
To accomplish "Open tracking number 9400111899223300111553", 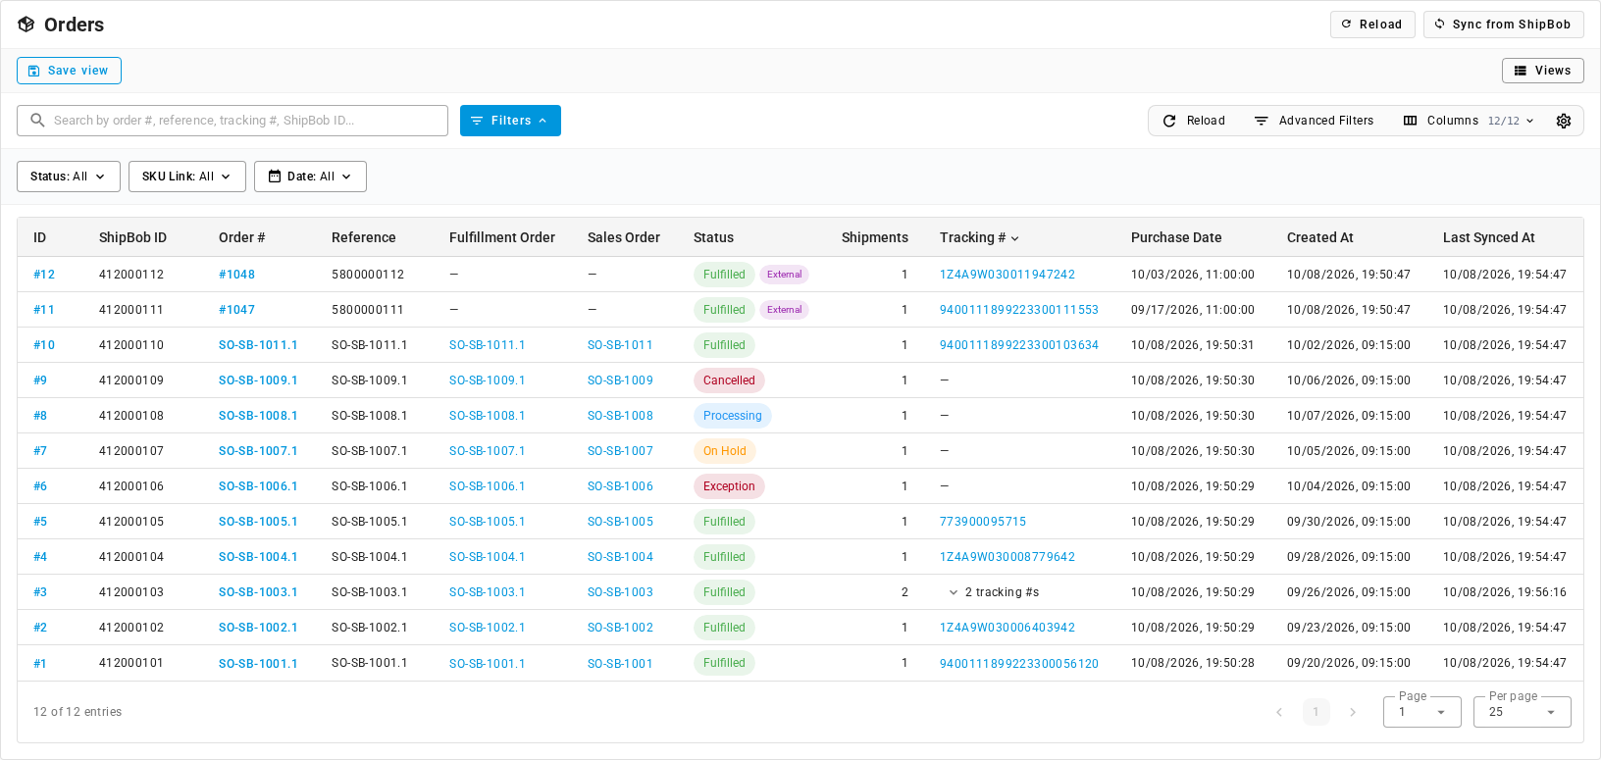I will [x=1019, y=310].
